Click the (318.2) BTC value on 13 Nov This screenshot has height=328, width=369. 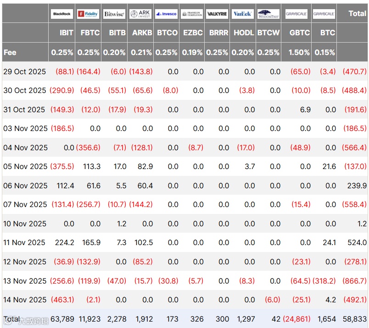click(324, 281)
